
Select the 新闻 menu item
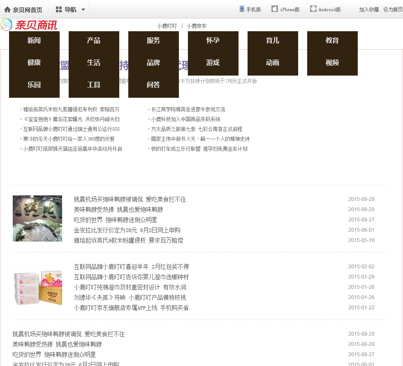click(34, 40)
